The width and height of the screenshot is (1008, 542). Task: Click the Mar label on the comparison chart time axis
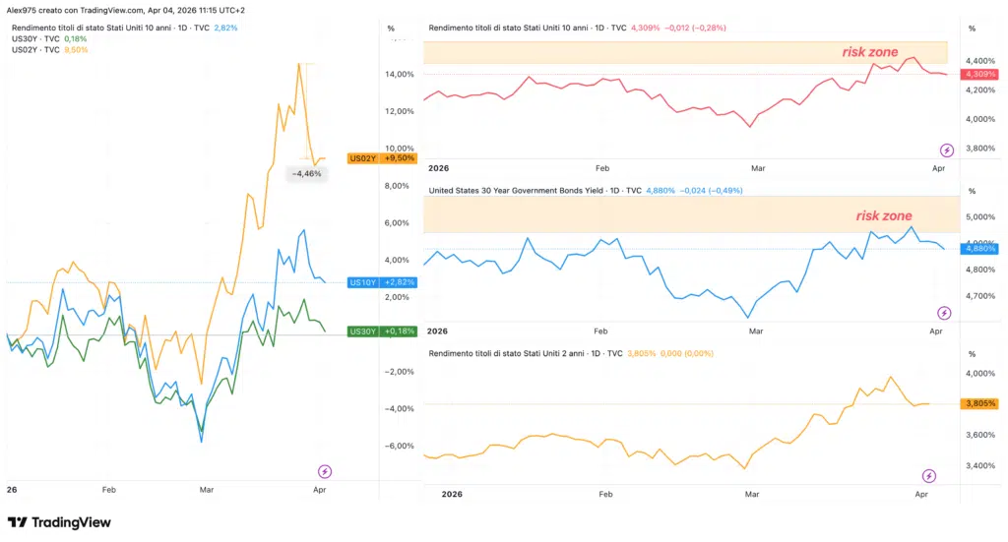[x=207, y=489]
